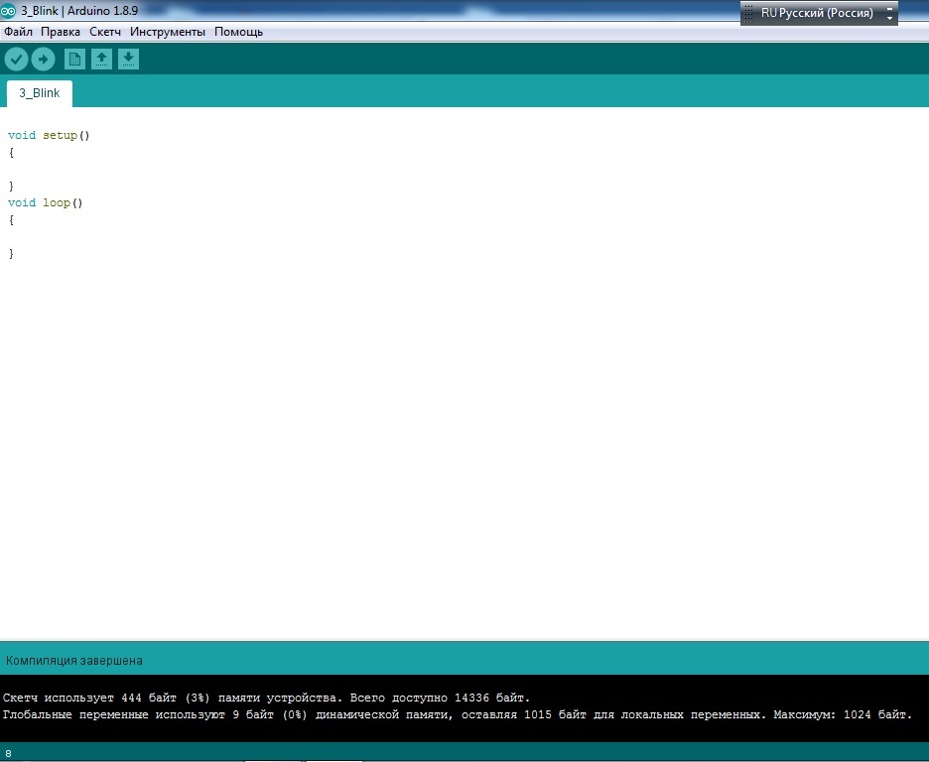Create a new sketch with the New icon
Viewport: 929px width, 762px height.
74,60
